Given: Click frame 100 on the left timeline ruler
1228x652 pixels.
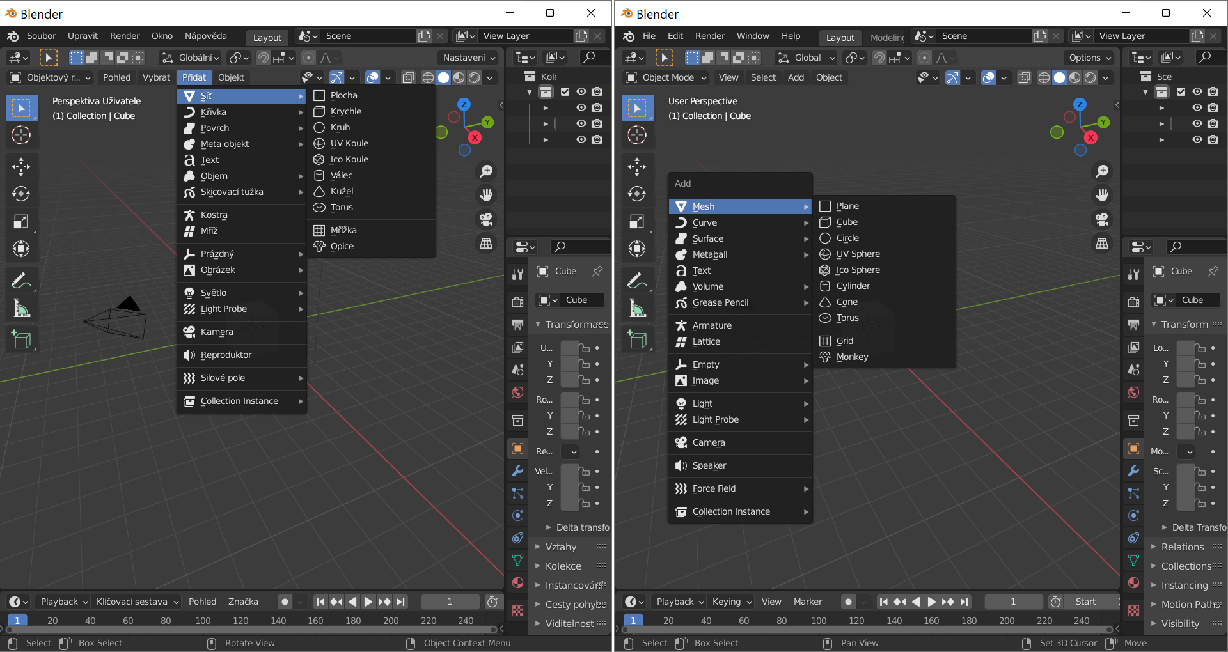Looking at the screenshot, I should point(203,620).
